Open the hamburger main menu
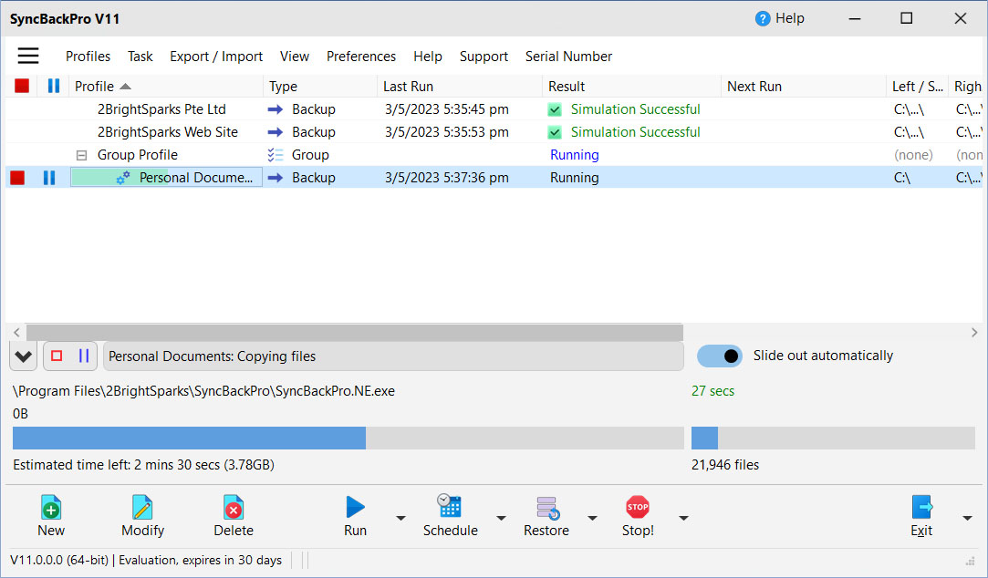The width and height of the screenshot is (988, 578). coord(27,56)
